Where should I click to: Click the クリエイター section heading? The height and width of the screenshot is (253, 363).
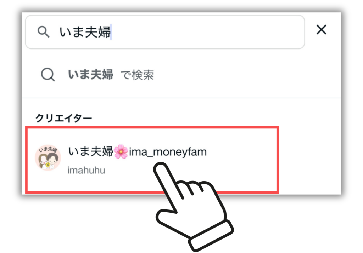64,118
